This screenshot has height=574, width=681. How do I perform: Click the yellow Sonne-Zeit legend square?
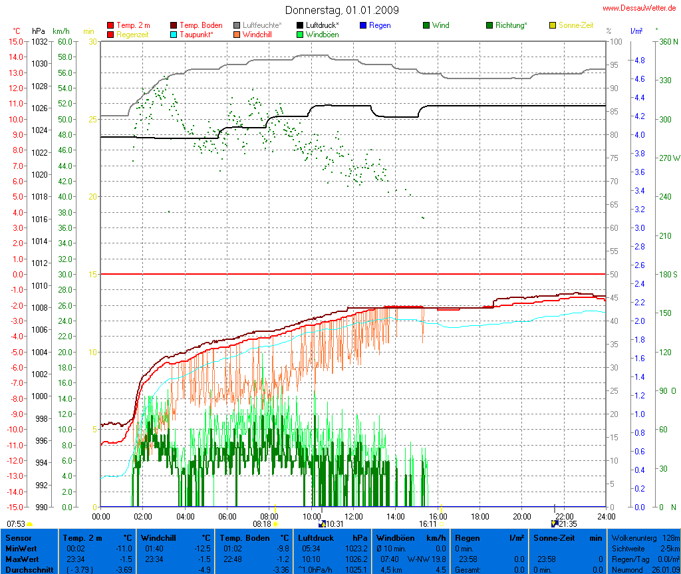553,25
